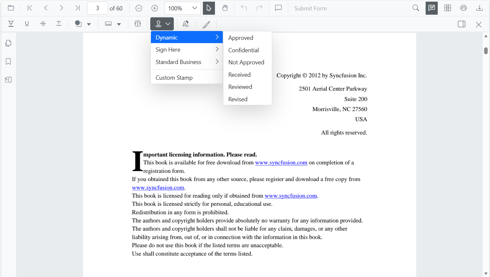Print the current document
The width and height of the screenshot is (490, 277).
point(464,8)
